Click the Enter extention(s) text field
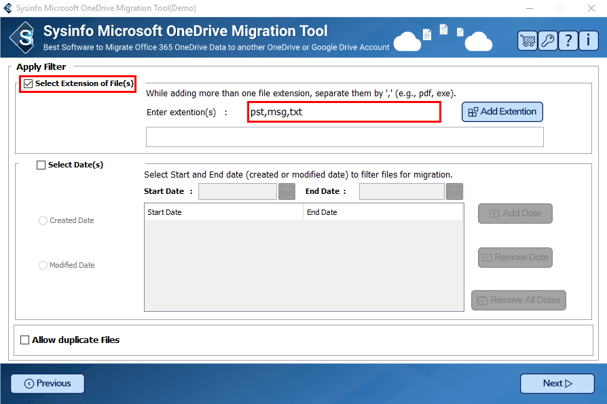607x404 pixels. [344, 113]
